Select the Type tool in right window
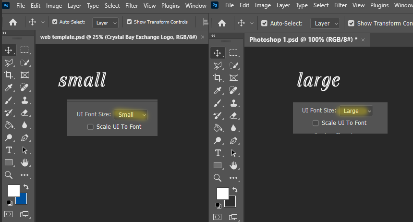 [x=218, y=153]
